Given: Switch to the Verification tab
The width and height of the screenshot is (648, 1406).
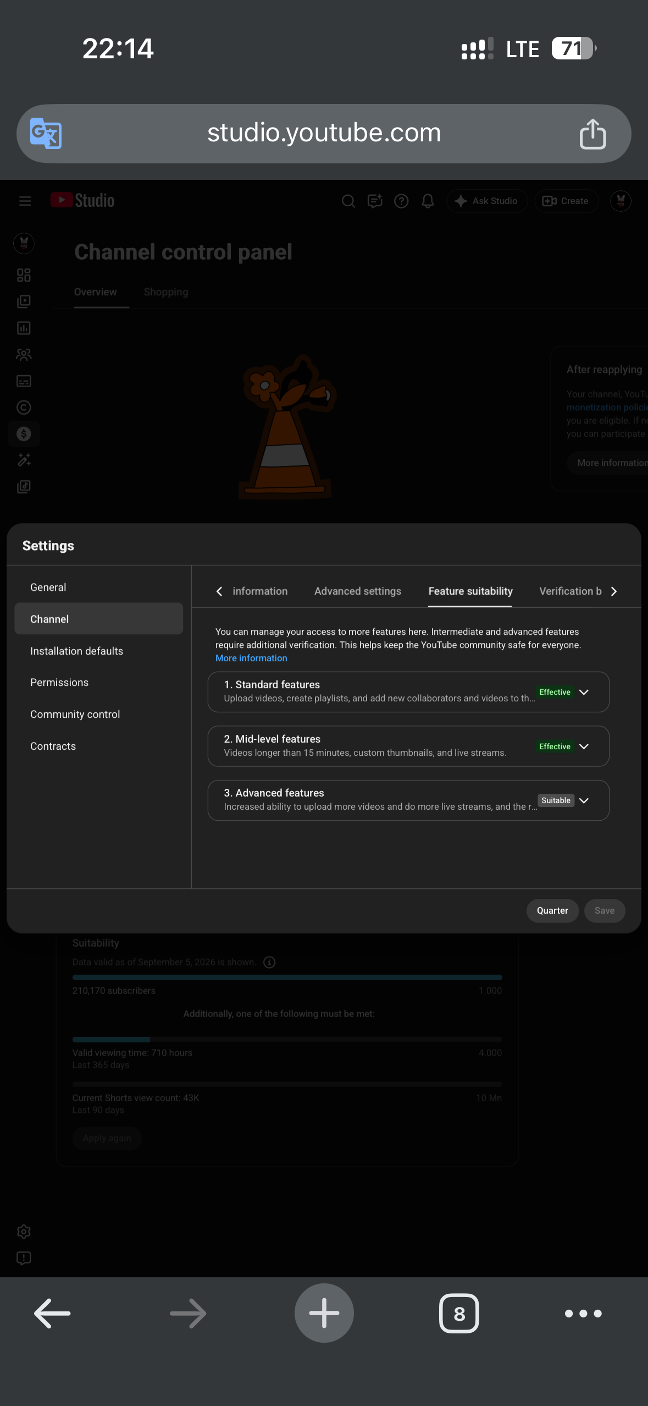Looking at the screenshot, I should coord(571,591).
